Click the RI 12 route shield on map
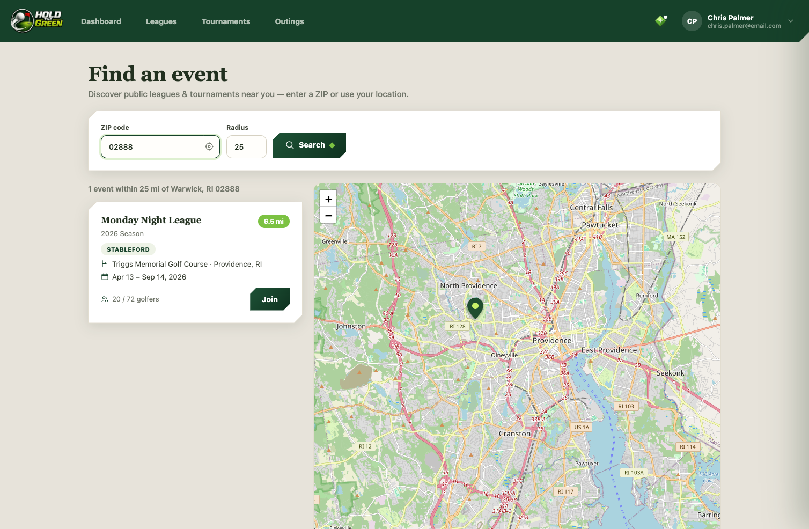809x529 pixels. (x=365, y=446)
